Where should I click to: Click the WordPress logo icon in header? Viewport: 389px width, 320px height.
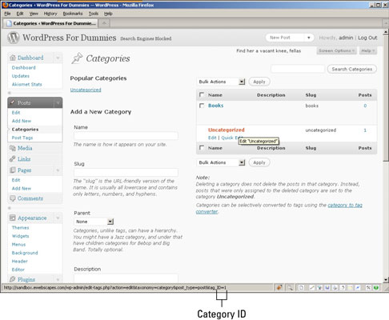coord(14,38)
